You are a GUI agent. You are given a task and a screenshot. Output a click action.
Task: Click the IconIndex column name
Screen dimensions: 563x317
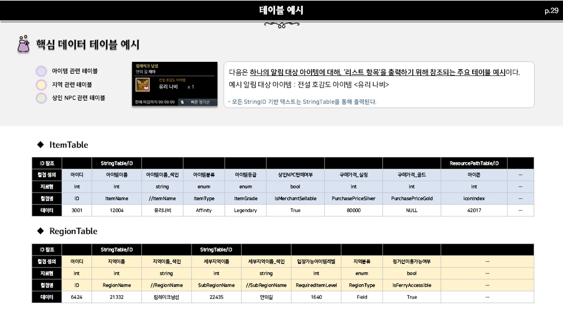pos(474,198)
